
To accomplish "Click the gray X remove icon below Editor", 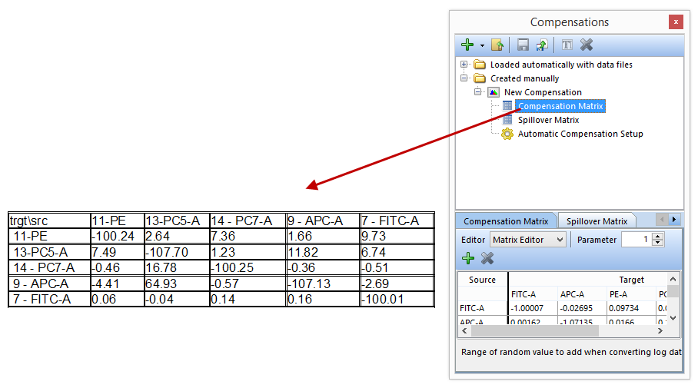I will click(x=487, y=258).
